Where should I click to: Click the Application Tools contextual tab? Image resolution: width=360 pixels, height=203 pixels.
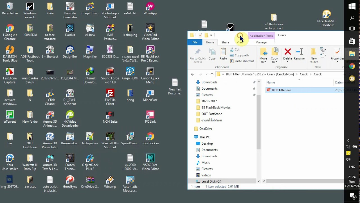pos(261,36)
